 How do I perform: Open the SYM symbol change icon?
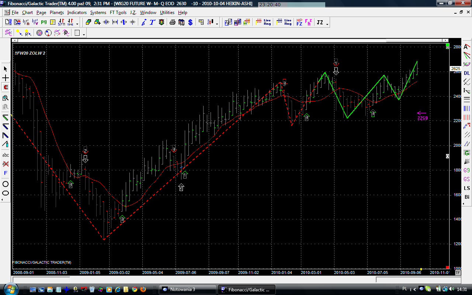62,22
